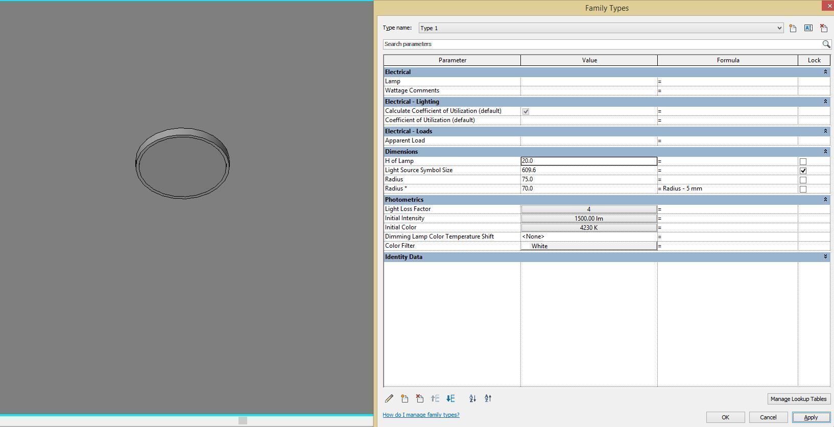
Task: Click the Search parameters field
Action: (x=603, y=44)
